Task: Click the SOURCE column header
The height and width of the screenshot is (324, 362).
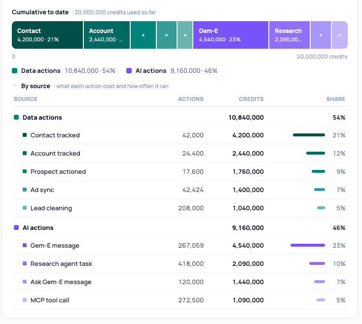Action: (x=26, y=99)
